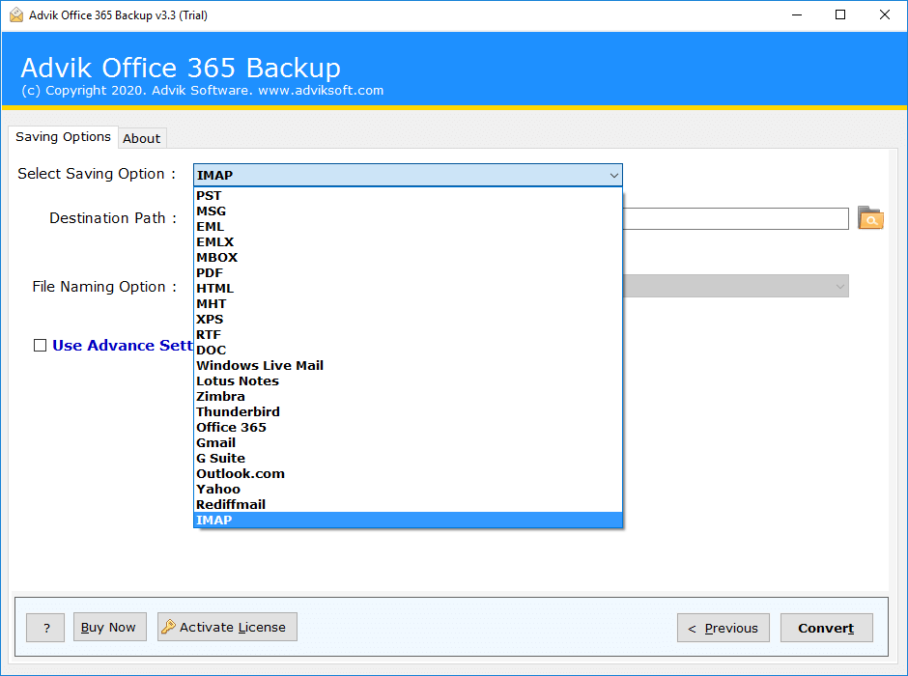Click the key icon on Activate License
Screen dimensions: 908x676
click(168, 626)
